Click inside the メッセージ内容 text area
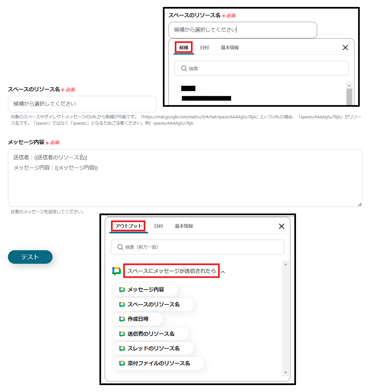Image resolution: width=370 pixels, height=392 pixels. (185, 178)
